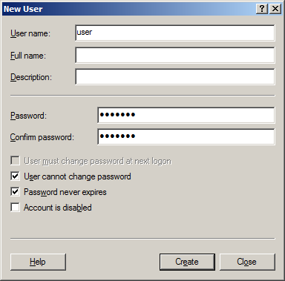The image size is (285, 281).
Task: Select the Confirm password field
Action: 186,136
